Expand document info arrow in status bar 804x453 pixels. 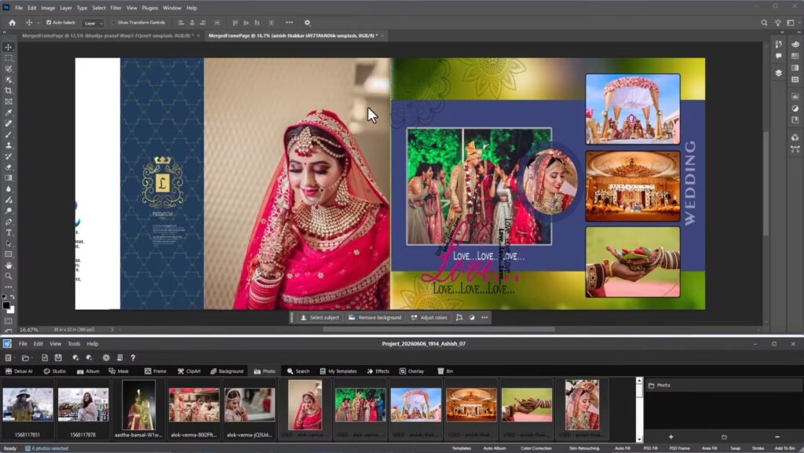pyautogui.click(x=111, y=330)
